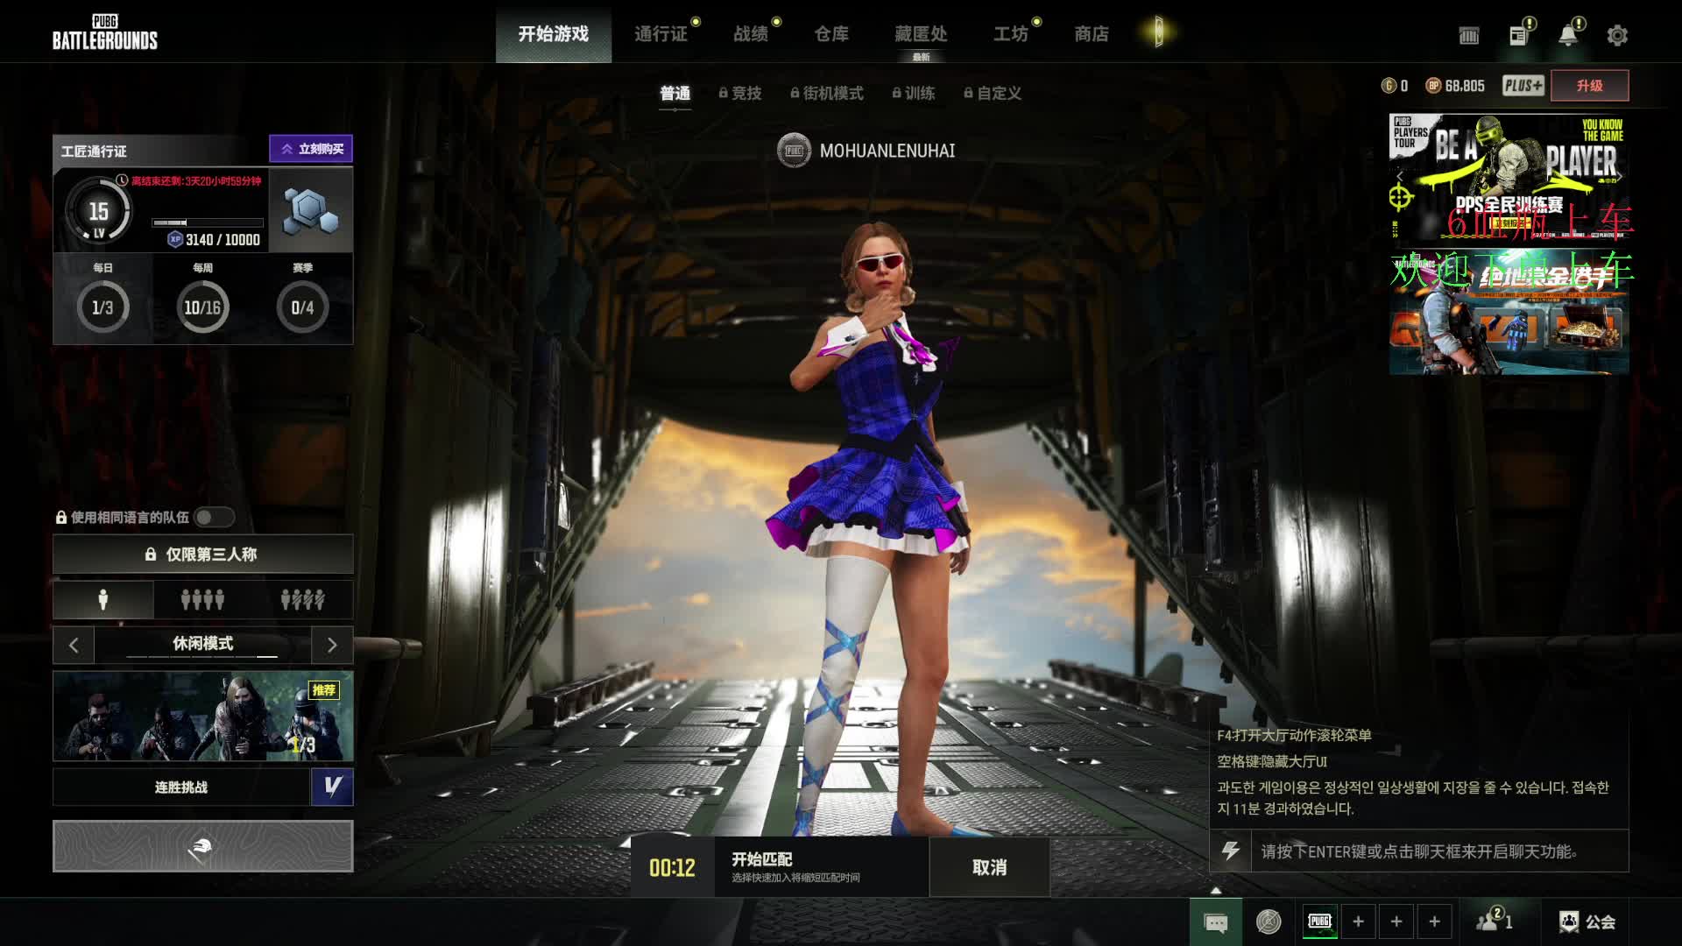This screenshot has height=946, width=1682.
Task: Click the 取消 cancel matchmaking button
Action: tap(989, 867)
